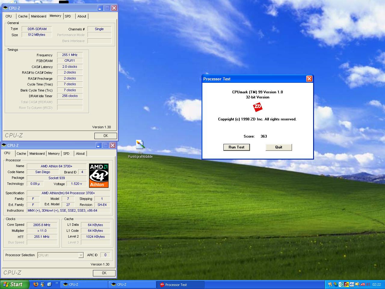Click Run Test in Processor Test
The image size is (385, 289).
[x=237, y=147]
